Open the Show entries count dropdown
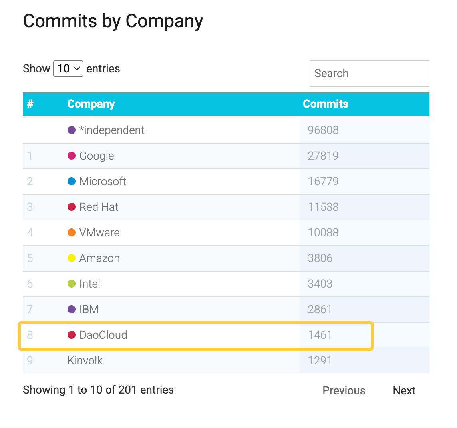The image size is (457, 428). [x=68, y=69]
